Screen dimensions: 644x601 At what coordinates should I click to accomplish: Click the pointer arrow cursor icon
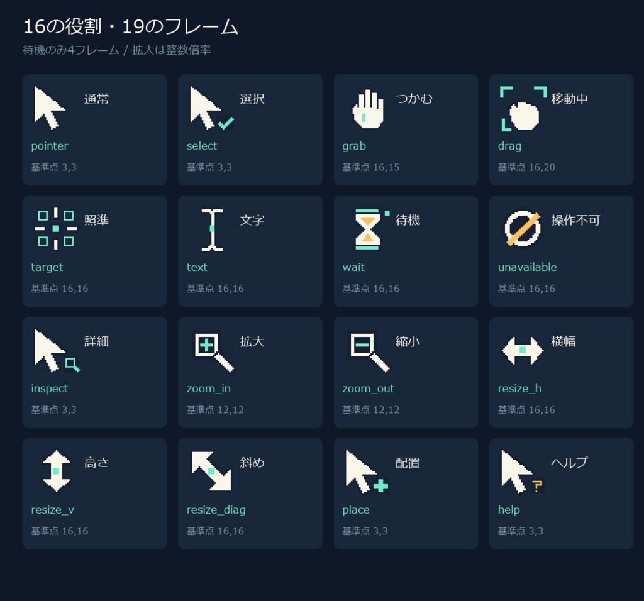tap(50, 108)
